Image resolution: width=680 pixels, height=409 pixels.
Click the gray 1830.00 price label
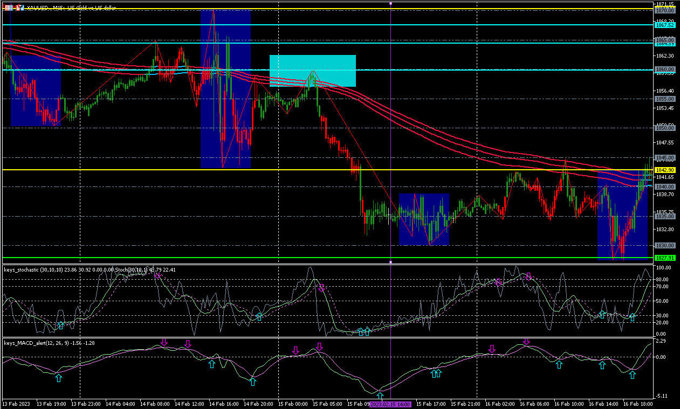(664, 245)
